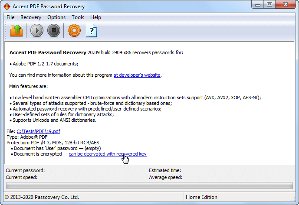Click the 'Estimated time:' label

(165, 170)
